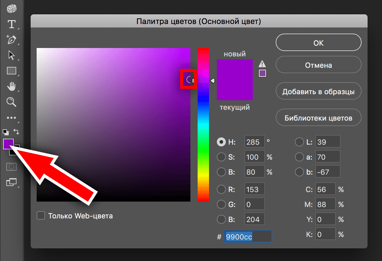Click the 'Отмена' button
382x261 pixels.
coord(318,65)
